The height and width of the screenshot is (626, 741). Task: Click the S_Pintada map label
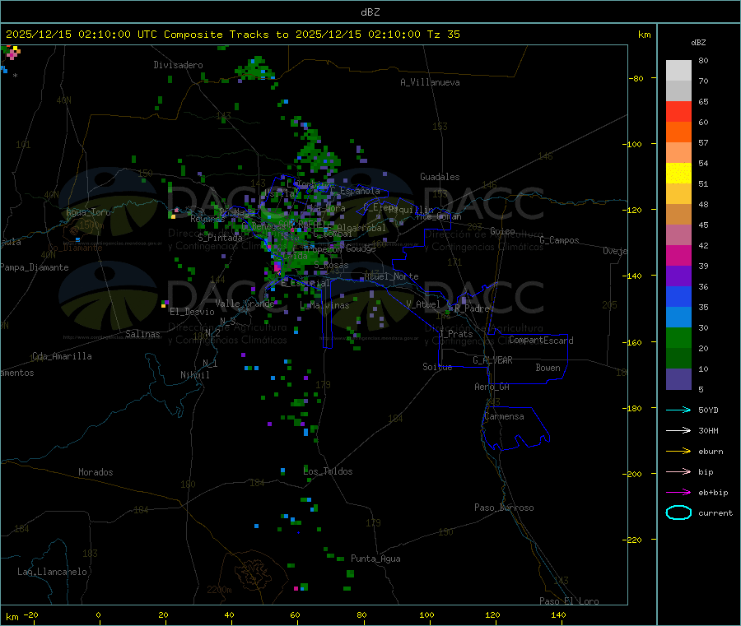point(220,238)
